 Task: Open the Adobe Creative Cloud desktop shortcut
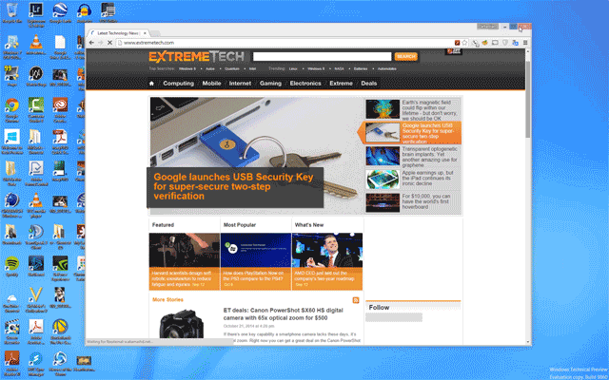pos(60,110)
